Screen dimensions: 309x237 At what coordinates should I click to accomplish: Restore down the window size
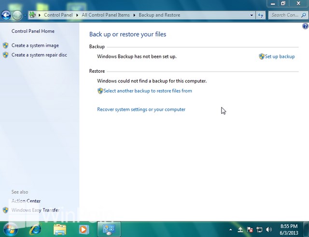pyautogui.click(x=283, y=3)
